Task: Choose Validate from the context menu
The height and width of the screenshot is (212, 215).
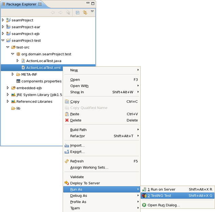Action: click(77, 177)
